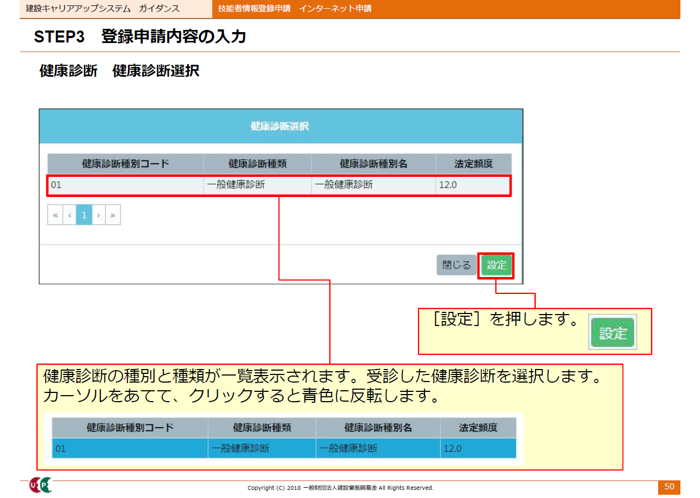Click the green 設定 button in dialog

click(x=496, y=265)
